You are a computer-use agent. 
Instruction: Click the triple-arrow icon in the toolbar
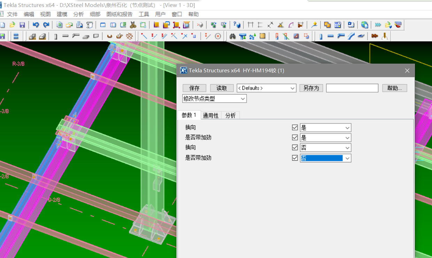click(x=378, y=25)
